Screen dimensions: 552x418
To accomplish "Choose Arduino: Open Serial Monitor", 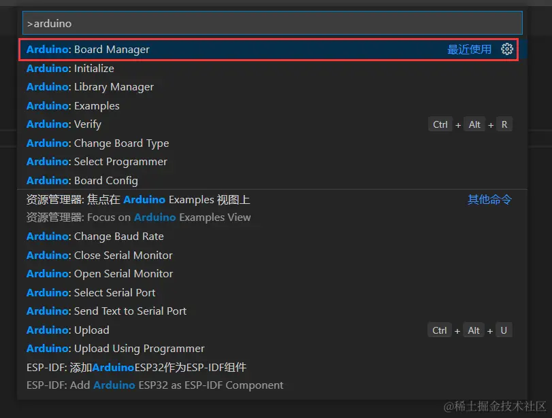I will [x=272, y=274].
